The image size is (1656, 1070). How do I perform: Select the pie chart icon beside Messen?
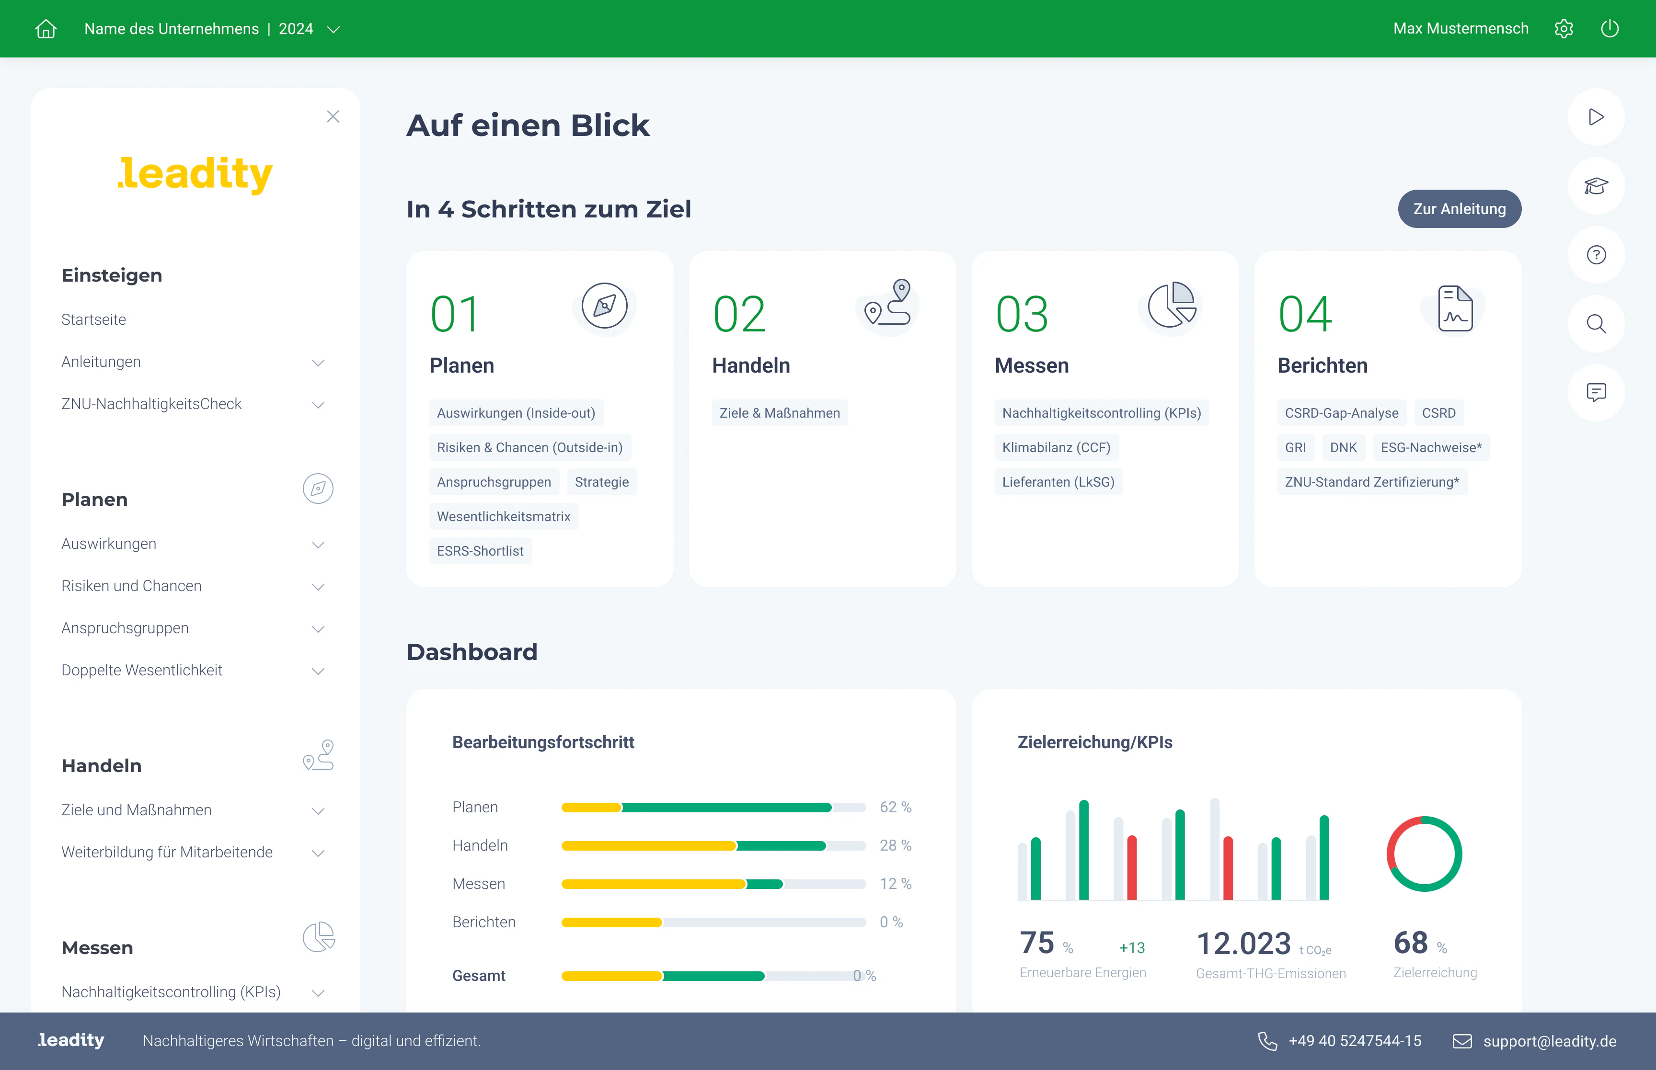pos(319,936)
